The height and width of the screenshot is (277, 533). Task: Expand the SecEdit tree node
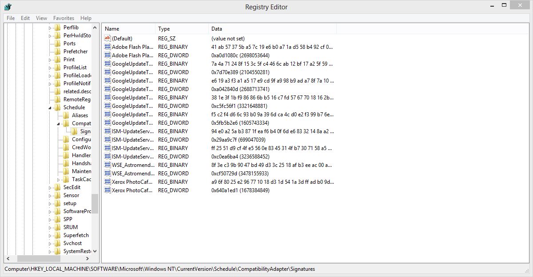click(x=50, y=187)
